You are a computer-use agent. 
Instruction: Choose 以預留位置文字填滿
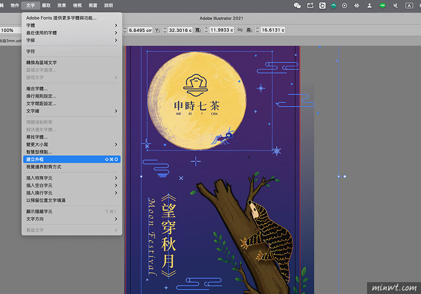pyautogui.click(x=72, y=200)
